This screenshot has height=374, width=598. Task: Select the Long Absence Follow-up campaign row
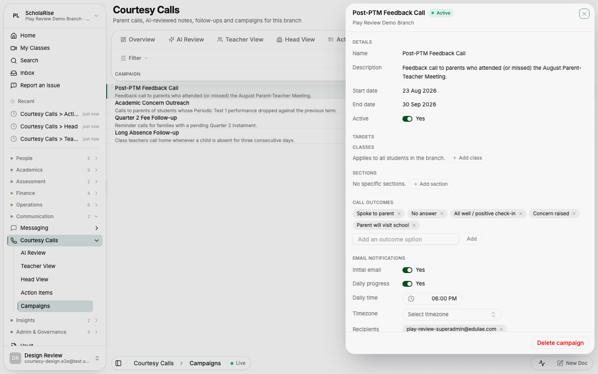coord(226,136)
